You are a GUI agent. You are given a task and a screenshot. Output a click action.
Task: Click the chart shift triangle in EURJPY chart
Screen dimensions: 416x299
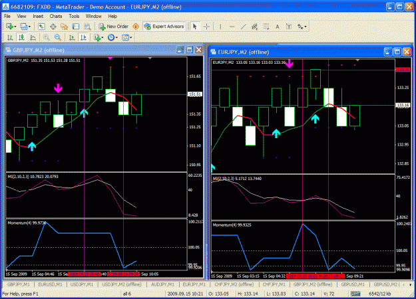click(357, 60)
